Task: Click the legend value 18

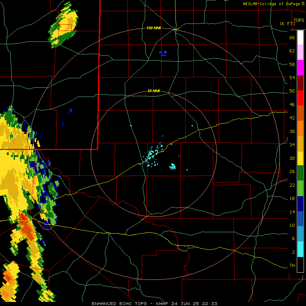Action: pyautogui.click(x=292, y=199)
